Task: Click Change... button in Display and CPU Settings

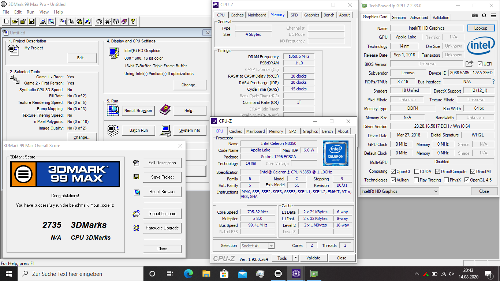Action: coord(190,85)
